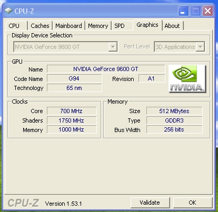Close the CPU-Z window
The width and height of the screenshot is (218, 212).
tap(207, 11)
